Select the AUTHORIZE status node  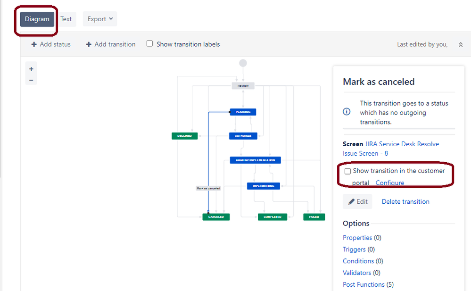(243, 136)
